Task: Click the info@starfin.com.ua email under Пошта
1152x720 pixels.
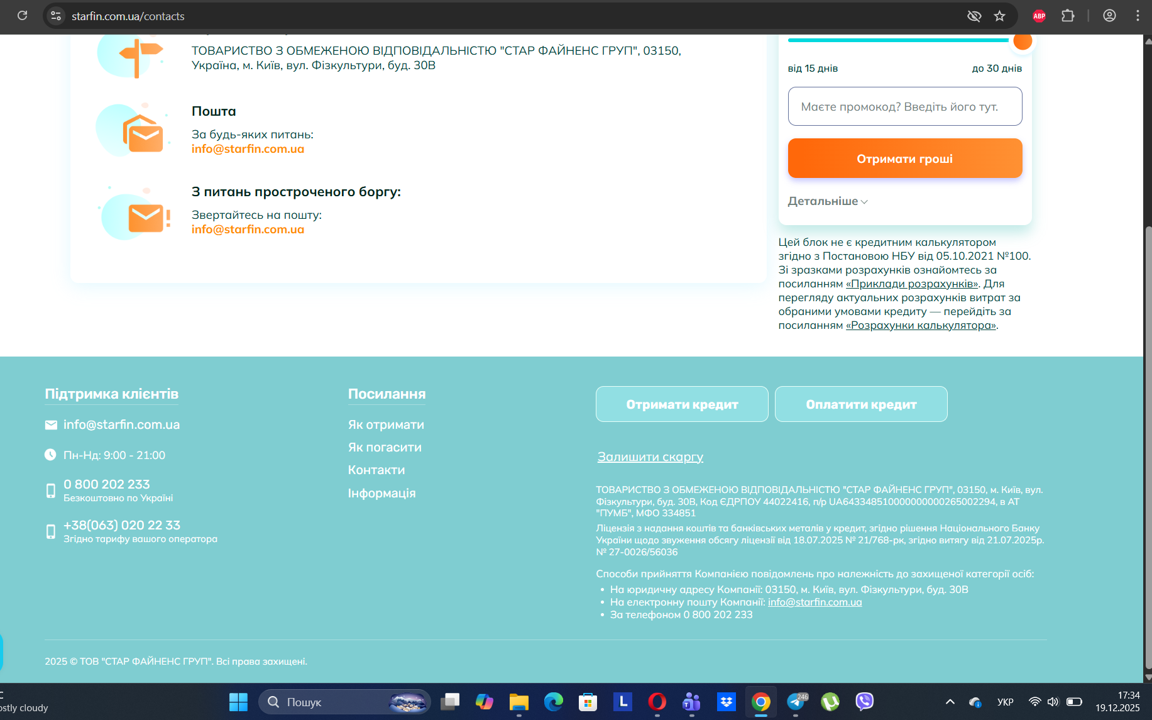Action: [248, 149]
